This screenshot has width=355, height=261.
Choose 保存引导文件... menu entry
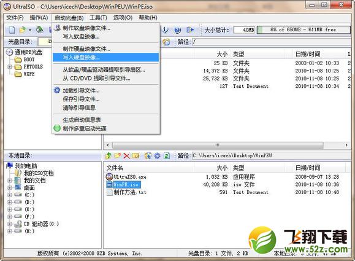click(105, 99)
